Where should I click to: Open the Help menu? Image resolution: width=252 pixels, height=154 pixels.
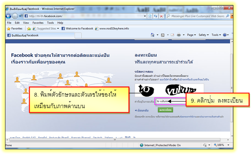point(60,23)
